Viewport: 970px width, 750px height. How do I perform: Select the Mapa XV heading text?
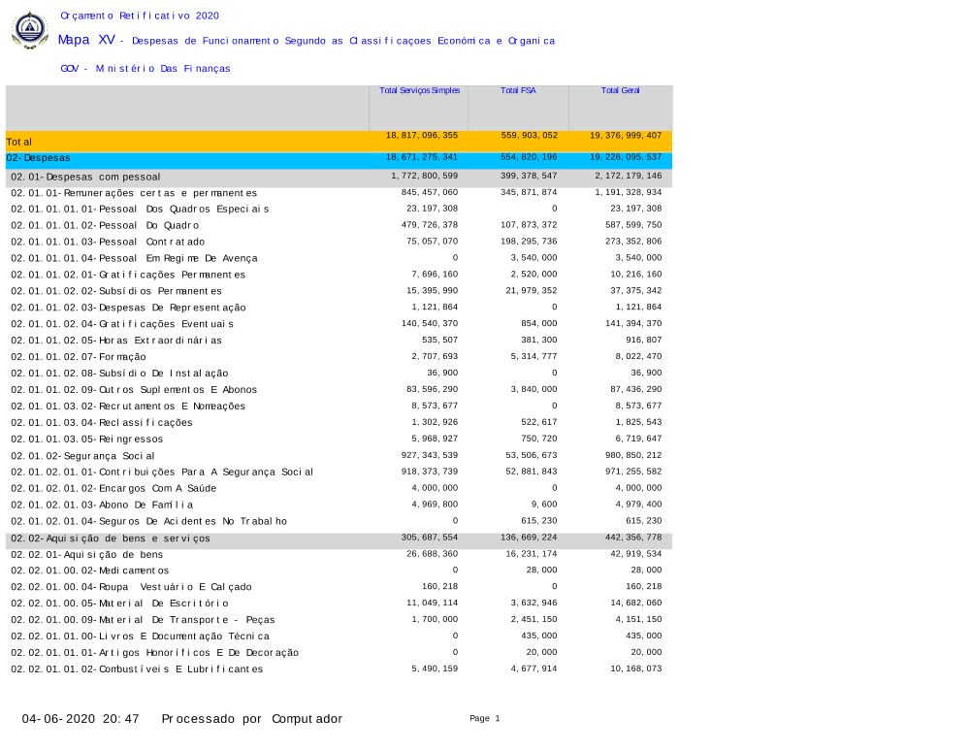[x=87, y=40]
